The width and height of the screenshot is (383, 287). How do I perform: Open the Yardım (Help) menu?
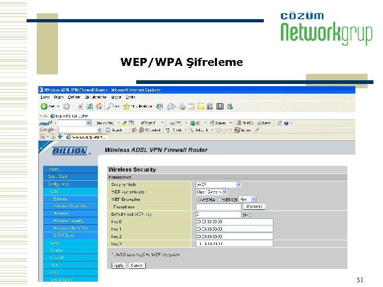click(130, 97)
